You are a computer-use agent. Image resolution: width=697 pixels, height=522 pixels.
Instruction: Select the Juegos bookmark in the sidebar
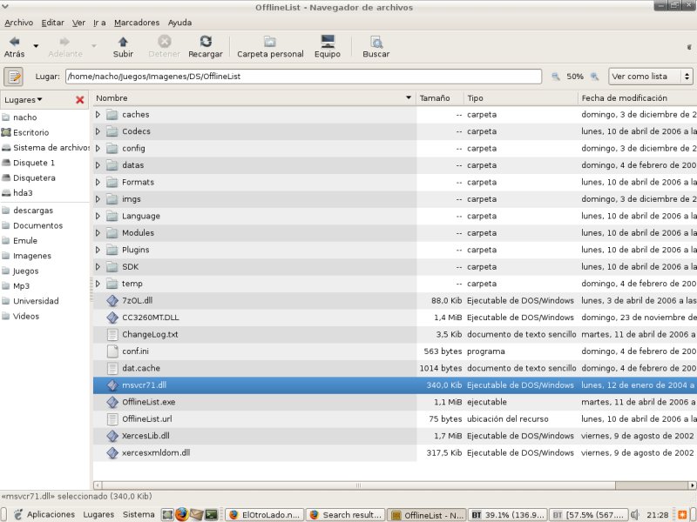(x=25, y=271)
